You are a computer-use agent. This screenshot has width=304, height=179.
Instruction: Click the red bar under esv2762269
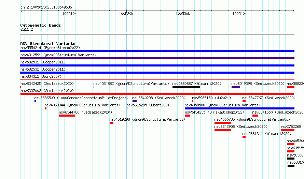coord(288,130)
